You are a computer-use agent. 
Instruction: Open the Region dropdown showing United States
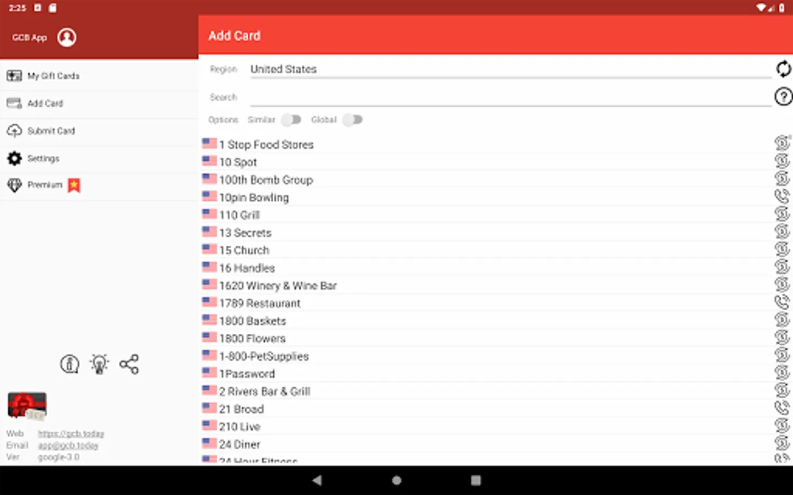(510, 69)
